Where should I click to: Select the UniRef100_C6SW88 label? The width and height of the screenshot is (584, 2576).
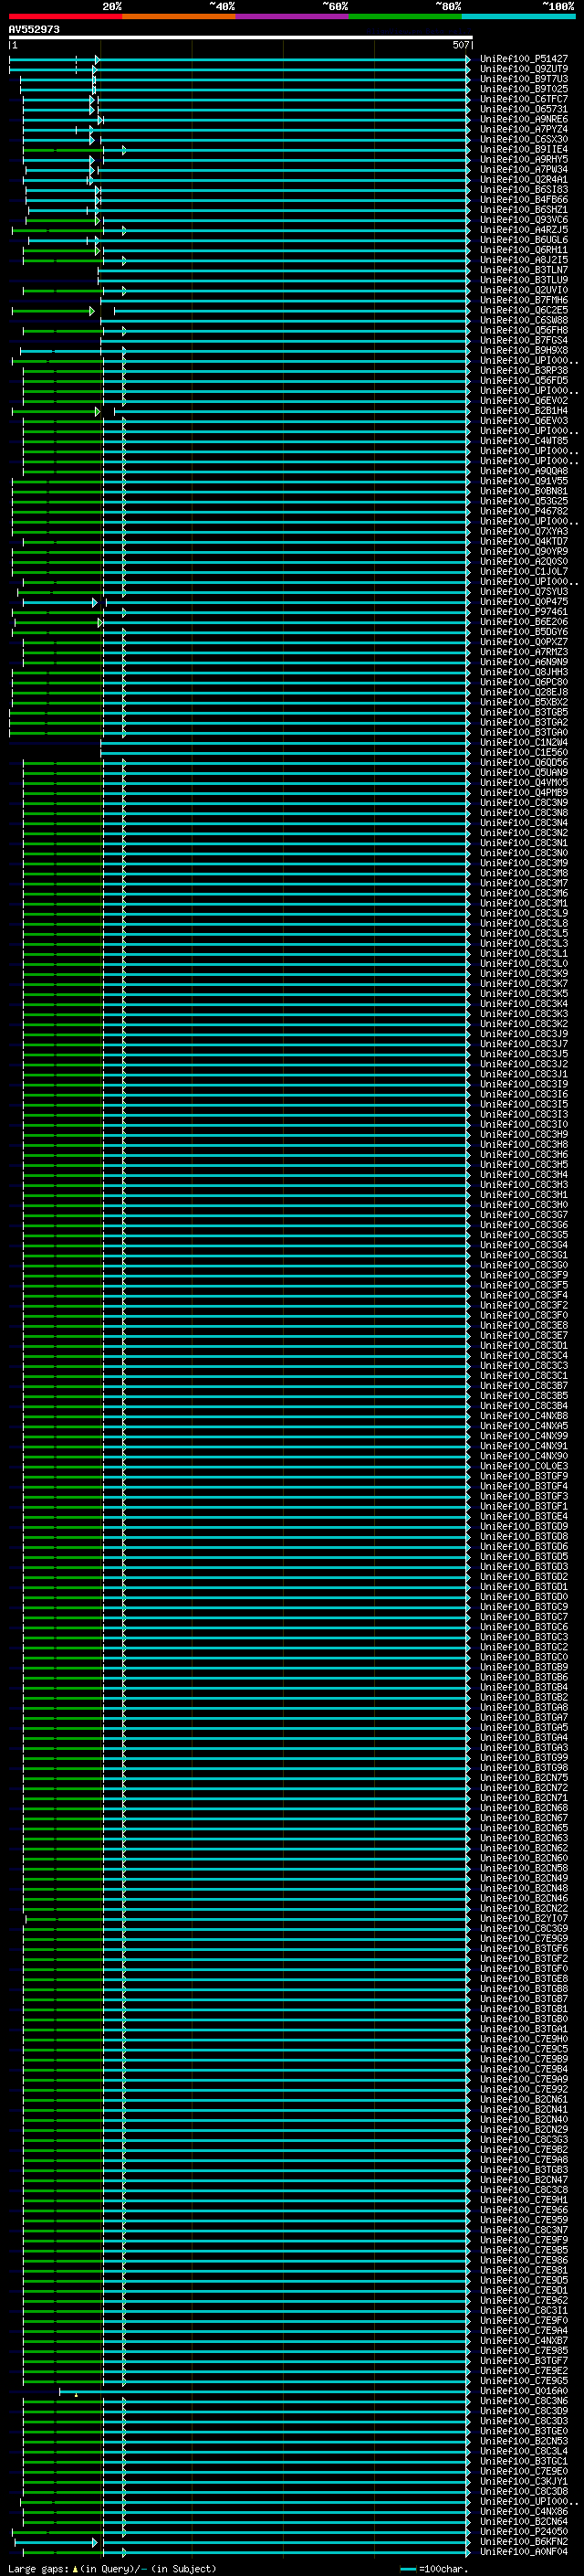pyautogui.click(x=524, y=320)
